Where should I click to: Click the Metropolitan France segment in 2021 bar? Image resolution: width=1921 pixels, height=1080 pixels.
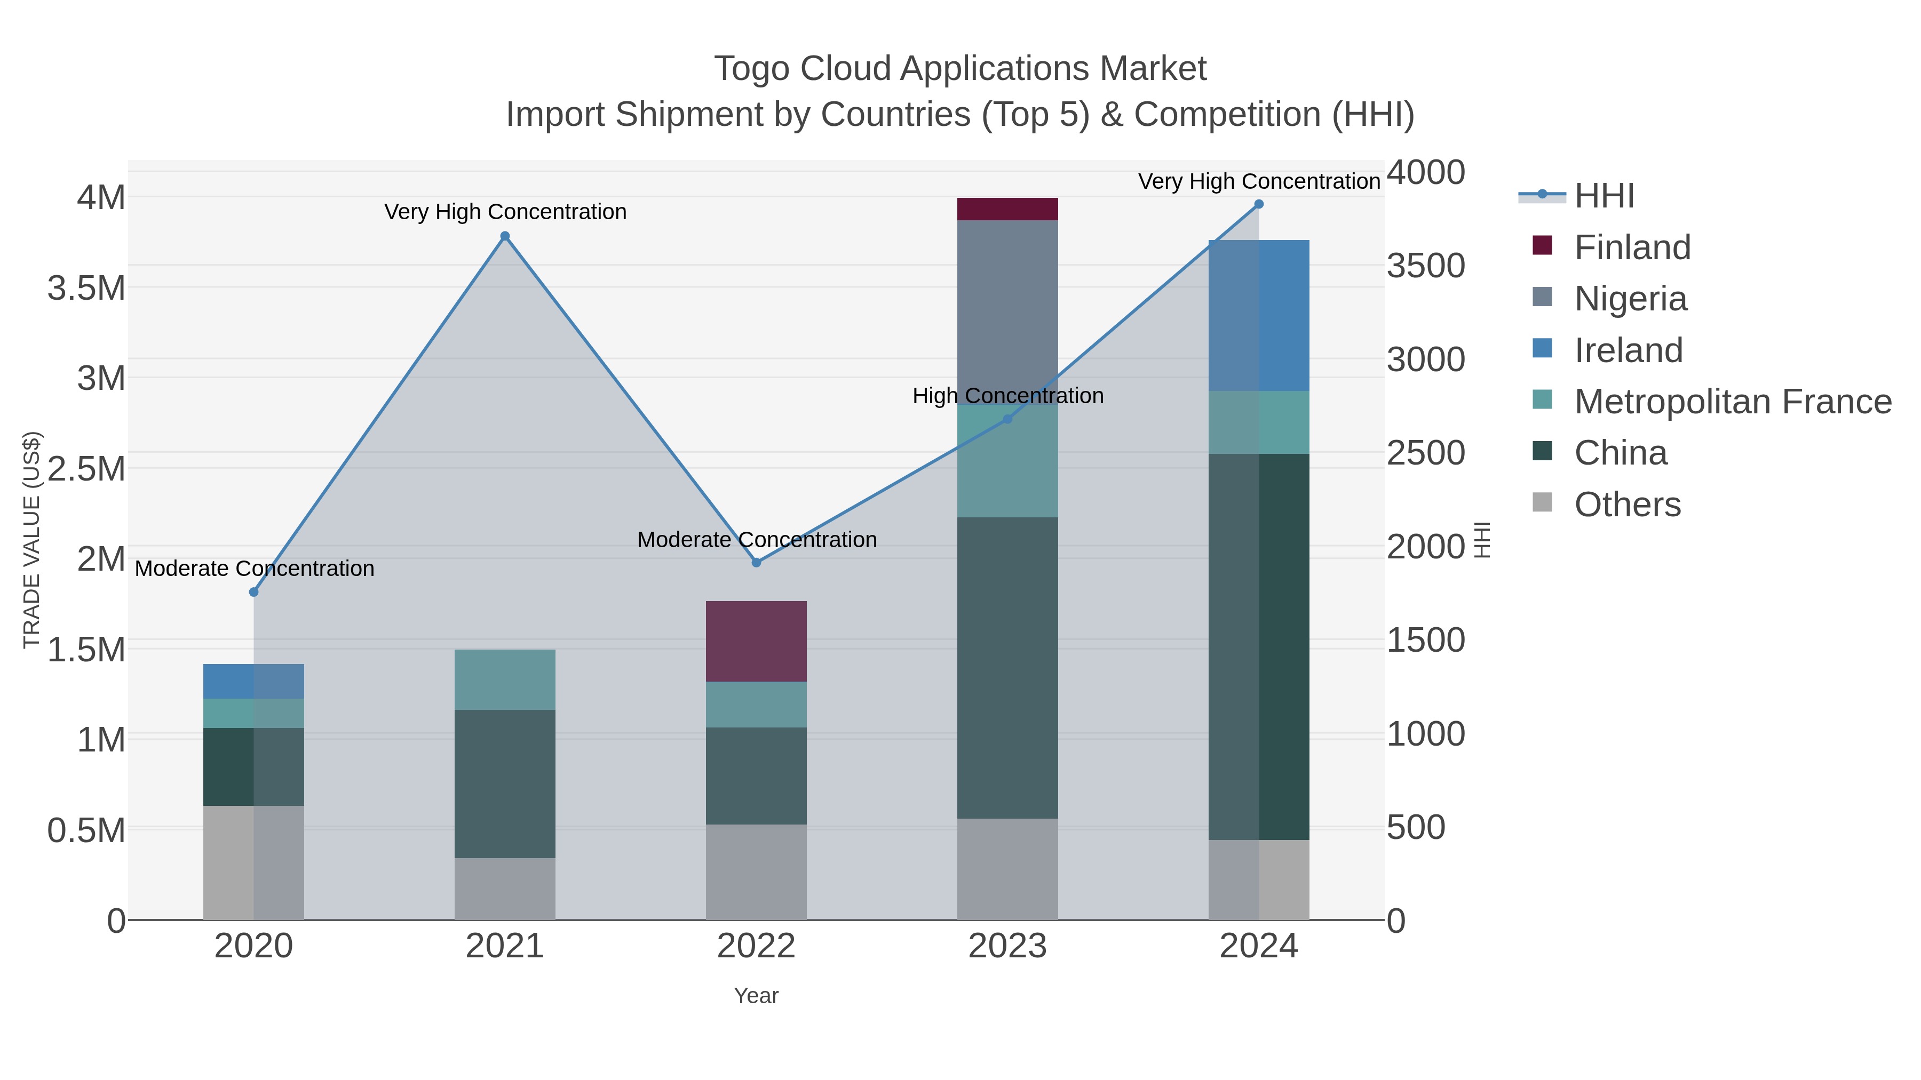(505, 681)
